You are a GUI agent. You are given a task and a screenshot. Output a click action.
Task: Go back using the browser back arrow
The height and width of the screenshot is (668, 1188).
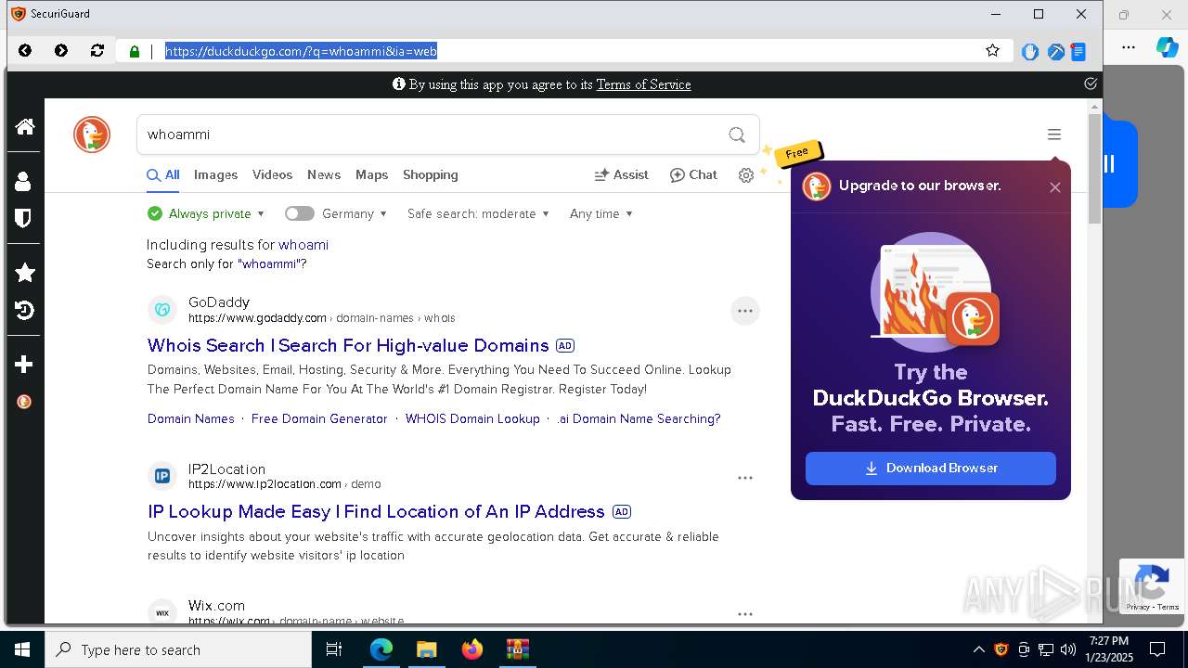(25, 51)
